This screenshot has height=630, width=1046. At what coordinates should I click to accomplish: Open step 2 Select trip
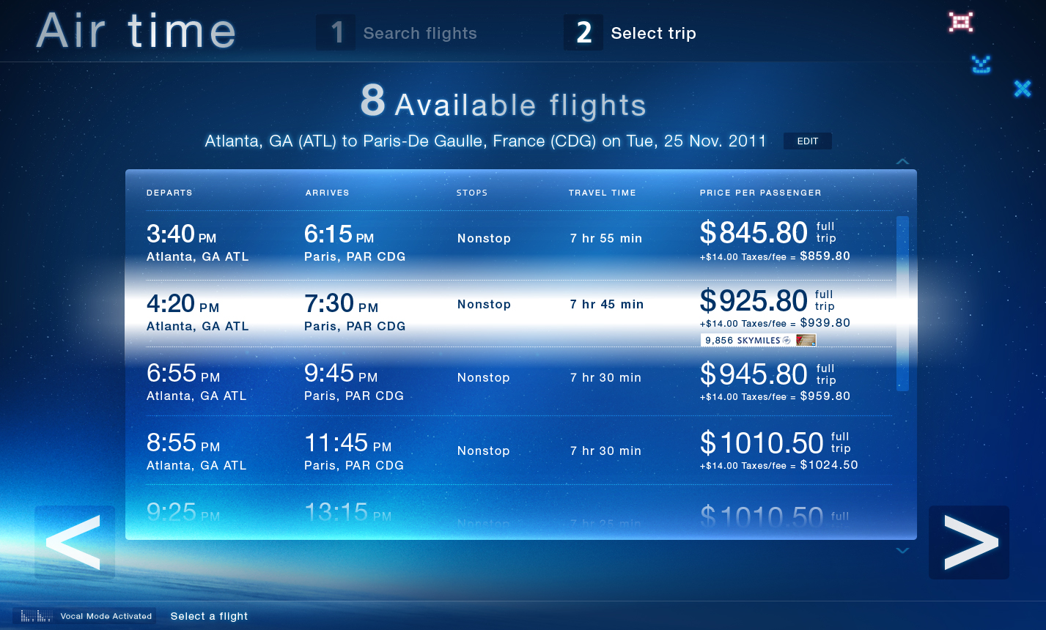pyautogui.click(x=631, y=33)
